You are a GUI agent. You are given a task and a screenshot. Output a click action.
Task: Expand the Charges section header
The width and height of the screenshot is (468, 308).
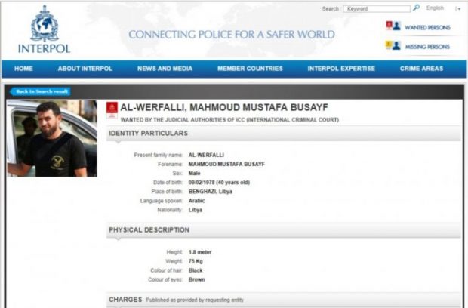pos(283,300)
